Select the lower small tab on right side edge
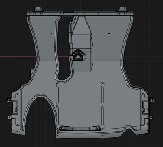Image resolution: width=163 pixels, height=147 pixels. point(150,117)
